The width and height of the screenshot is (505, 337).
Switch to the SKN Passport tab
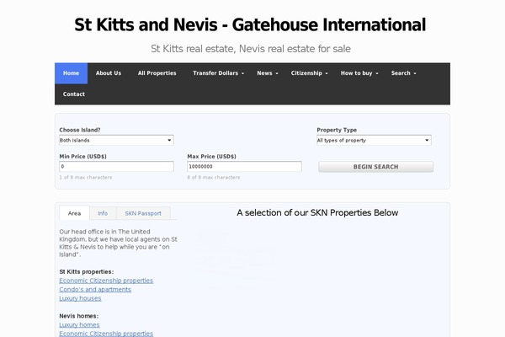click(143, 213)
